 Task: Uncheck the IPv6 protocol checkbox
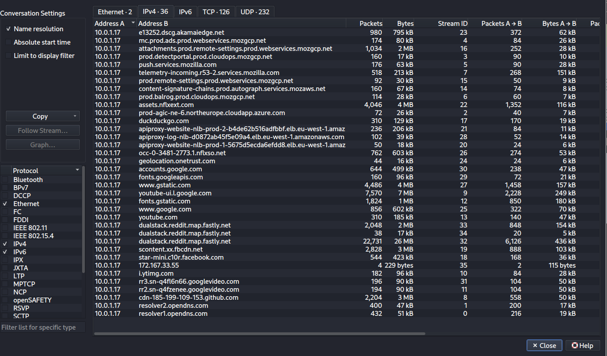pyautogui.click(x=5, y=252)
